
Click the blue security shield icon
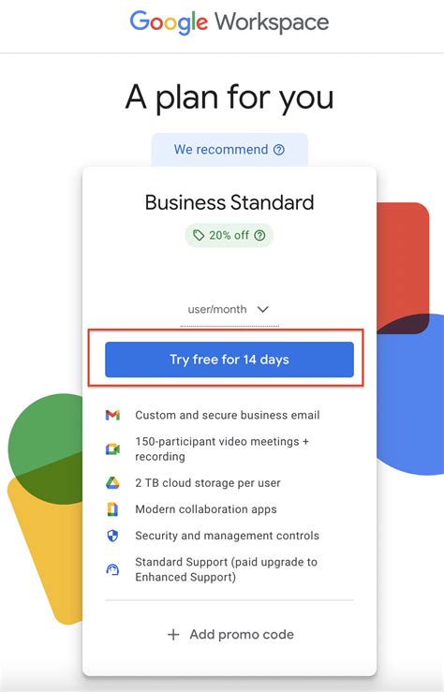[112, 536]
